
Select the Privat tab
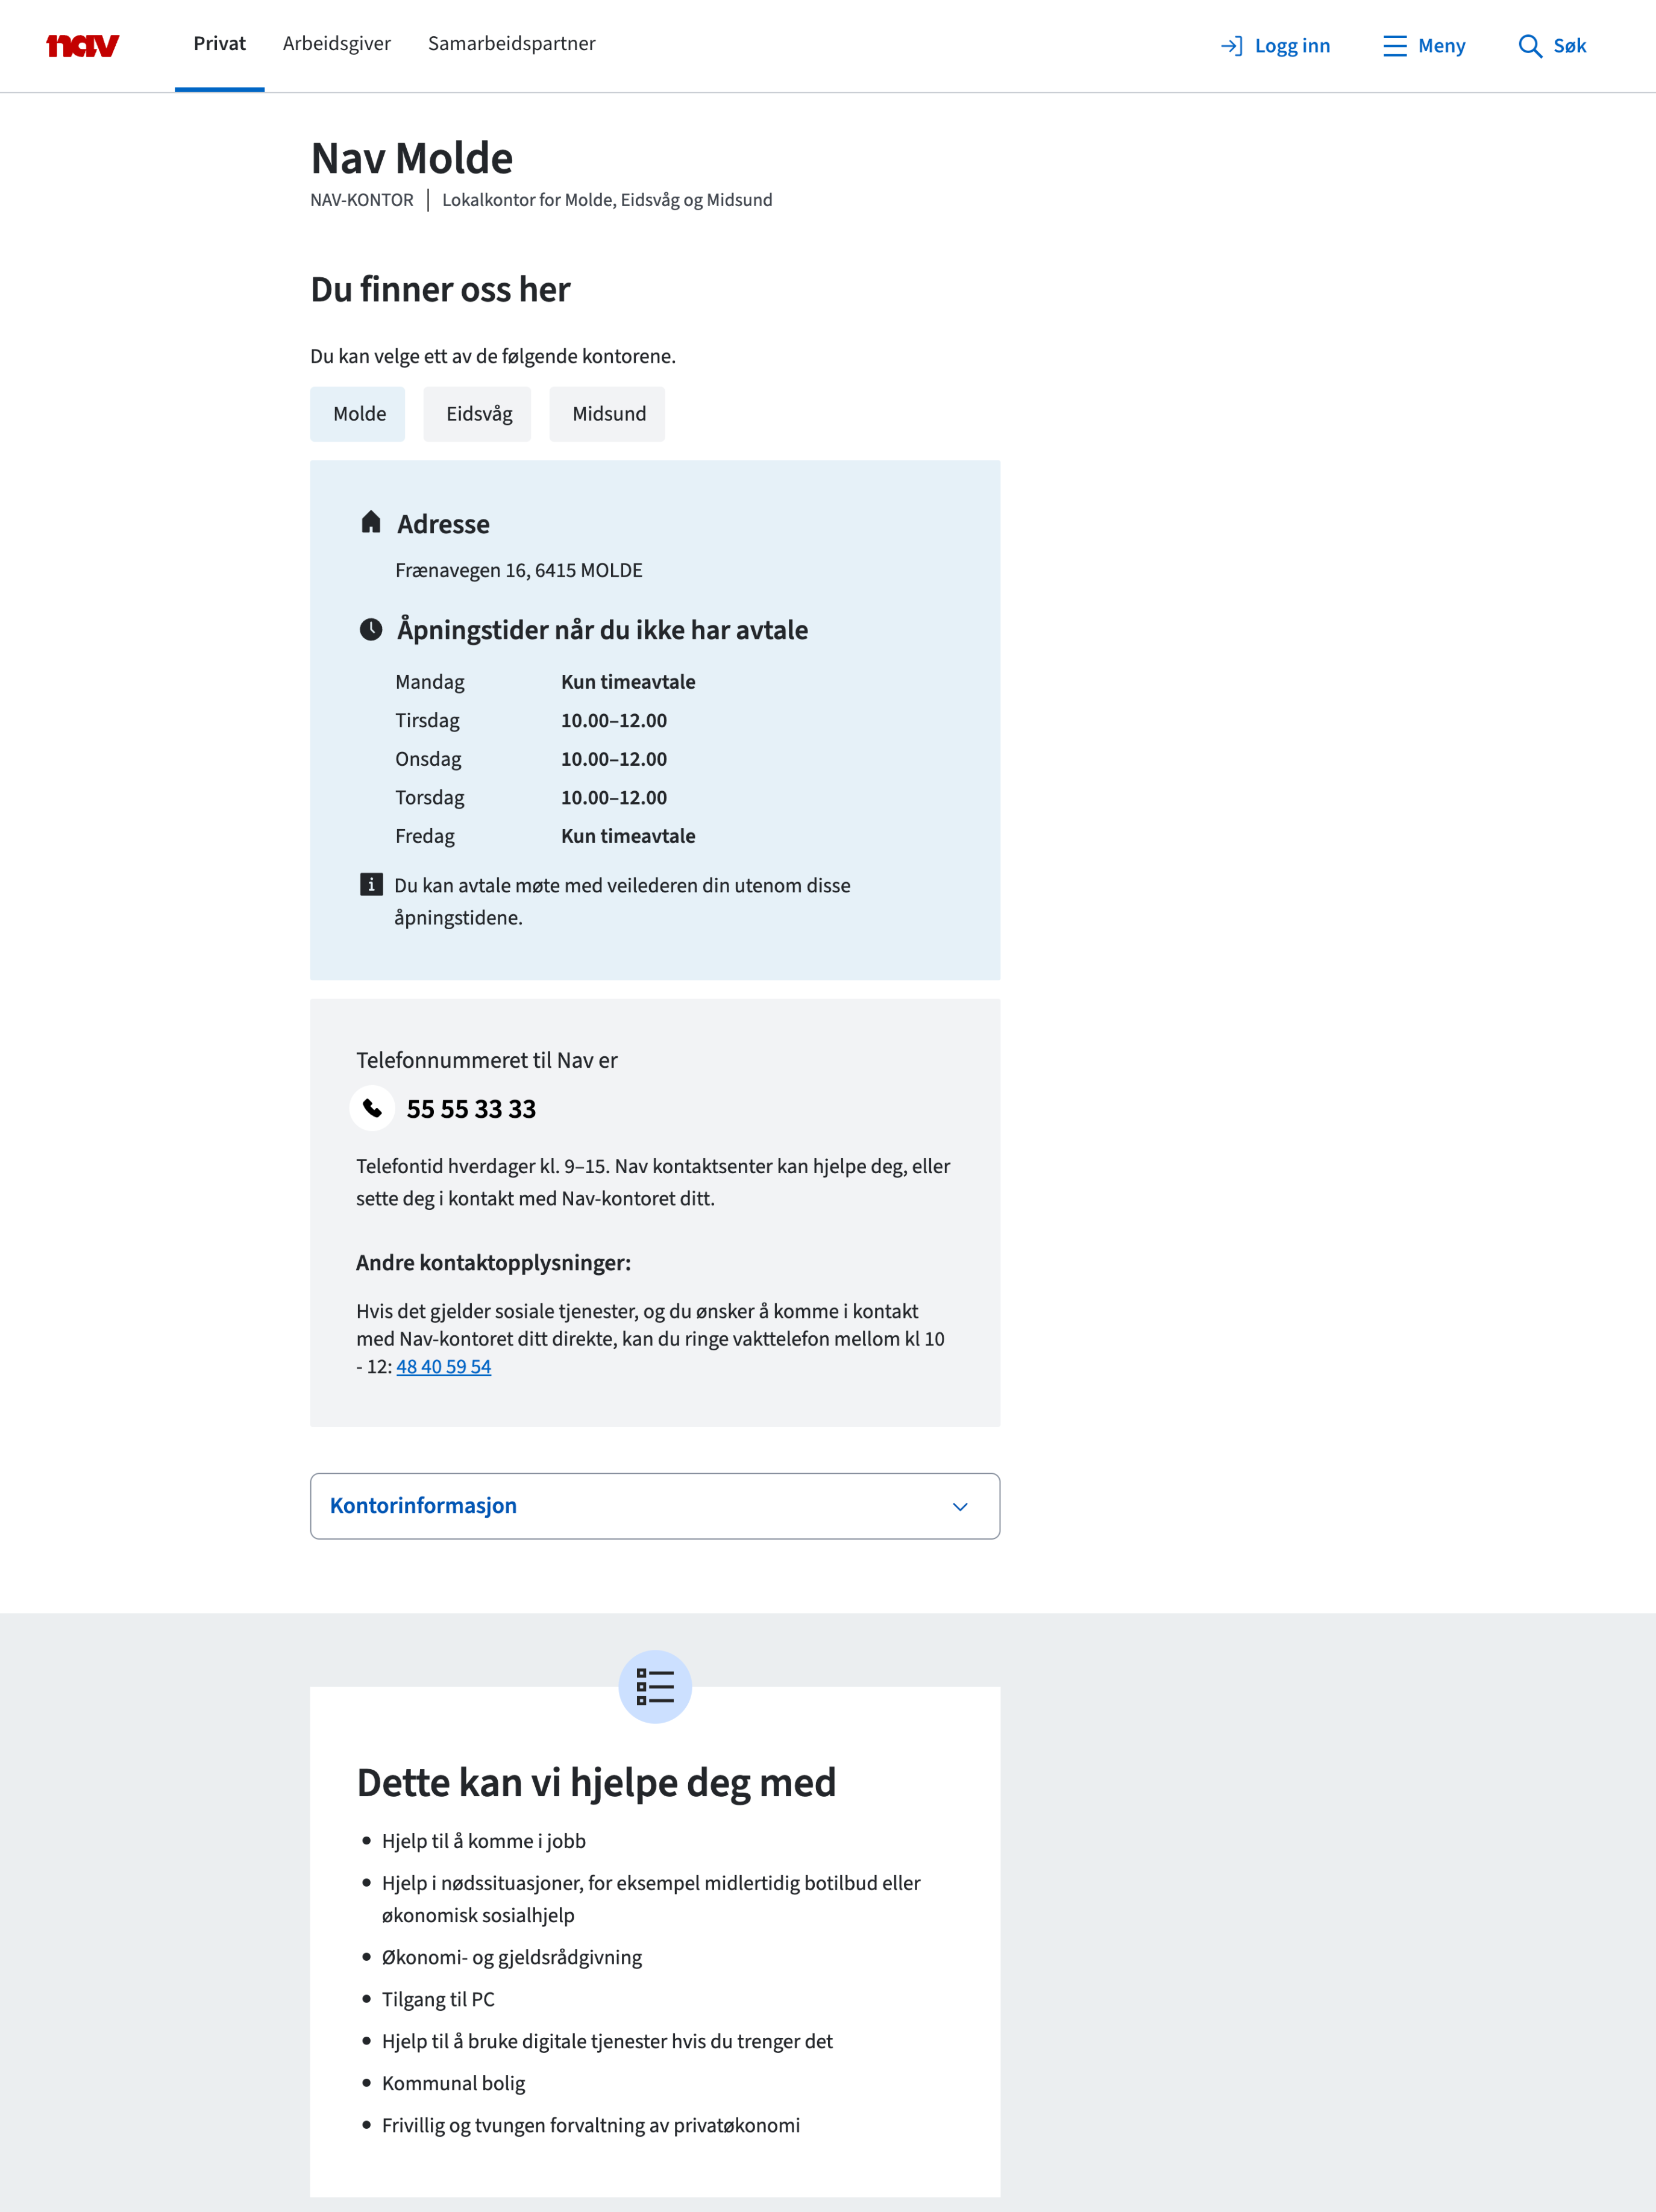(x=220, y=44)
